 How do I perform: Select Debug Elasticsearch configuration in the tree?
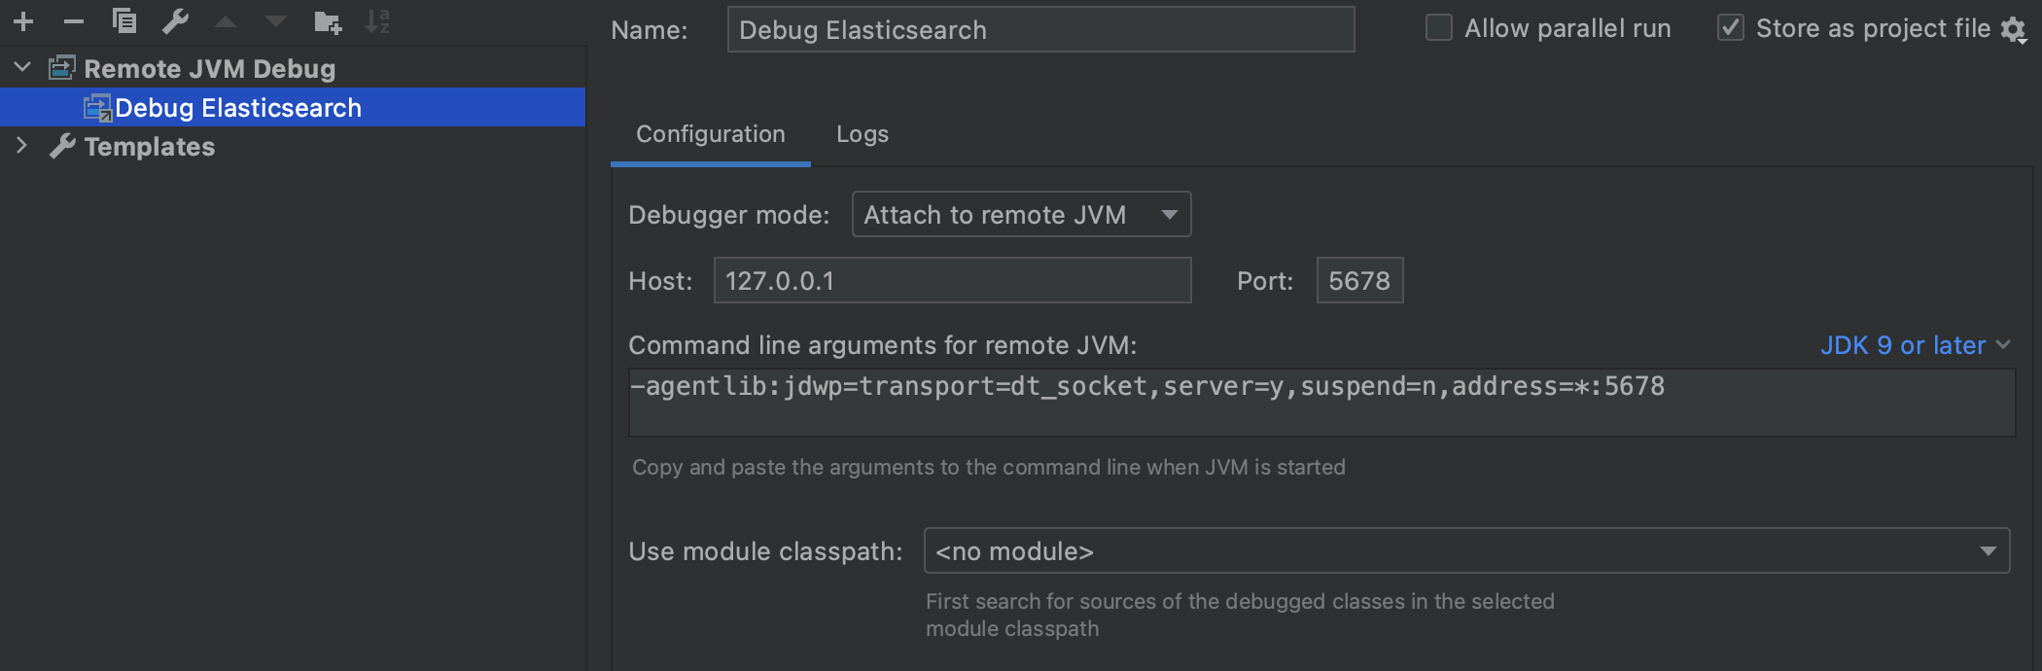(237, 108)
